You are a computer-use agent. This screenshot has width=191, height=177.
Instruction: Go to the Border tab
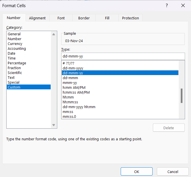pyautogui.click(x=84, y=18)
